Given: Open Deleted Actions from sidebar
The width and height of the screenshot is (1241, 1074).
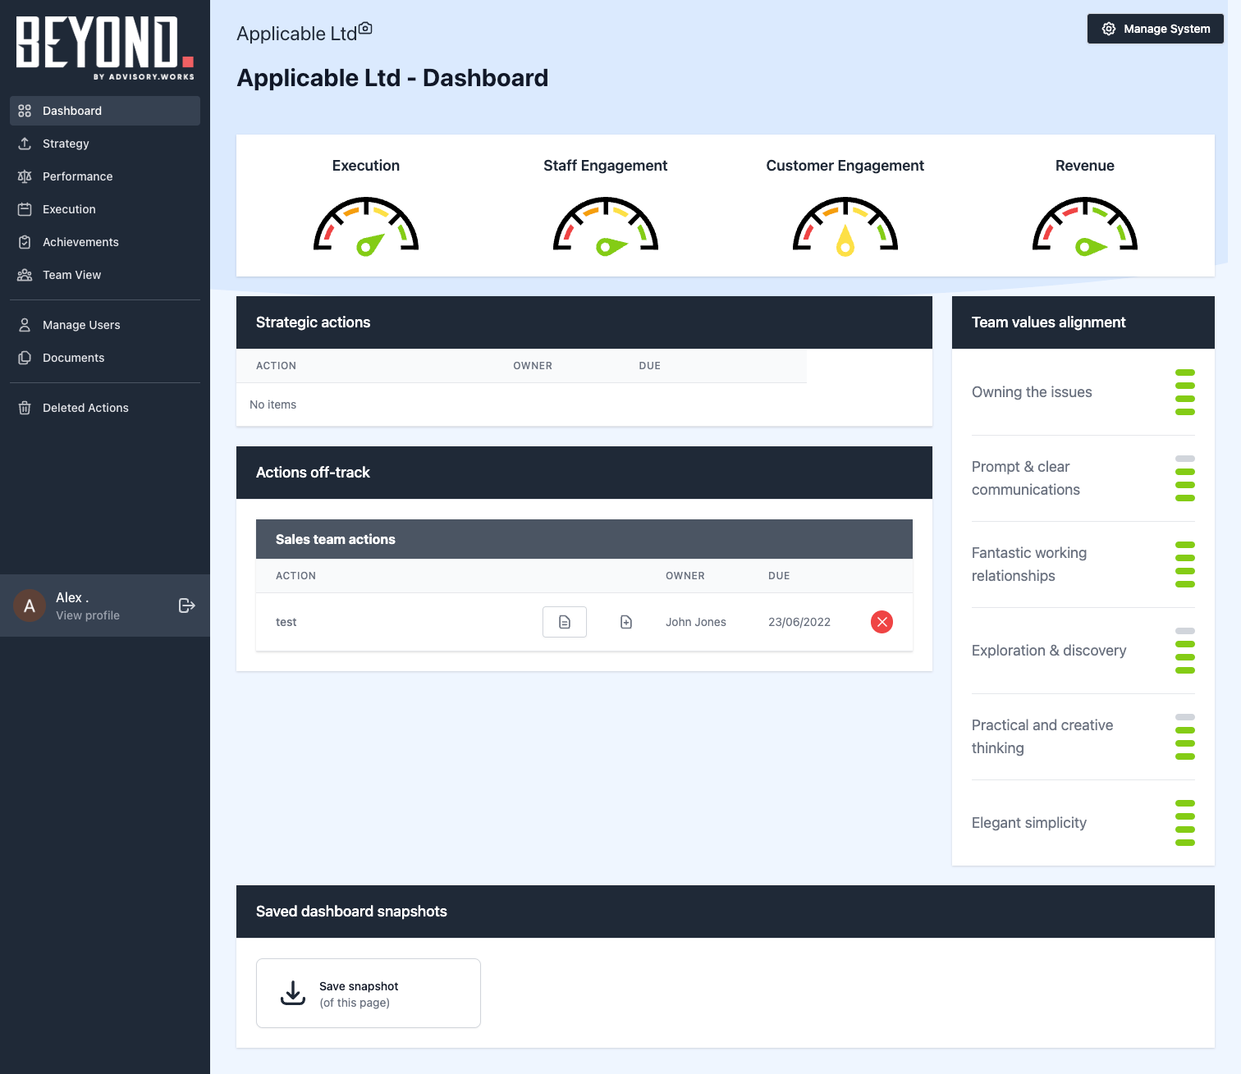Looking at the screenshot, I should tap(85, 408).
